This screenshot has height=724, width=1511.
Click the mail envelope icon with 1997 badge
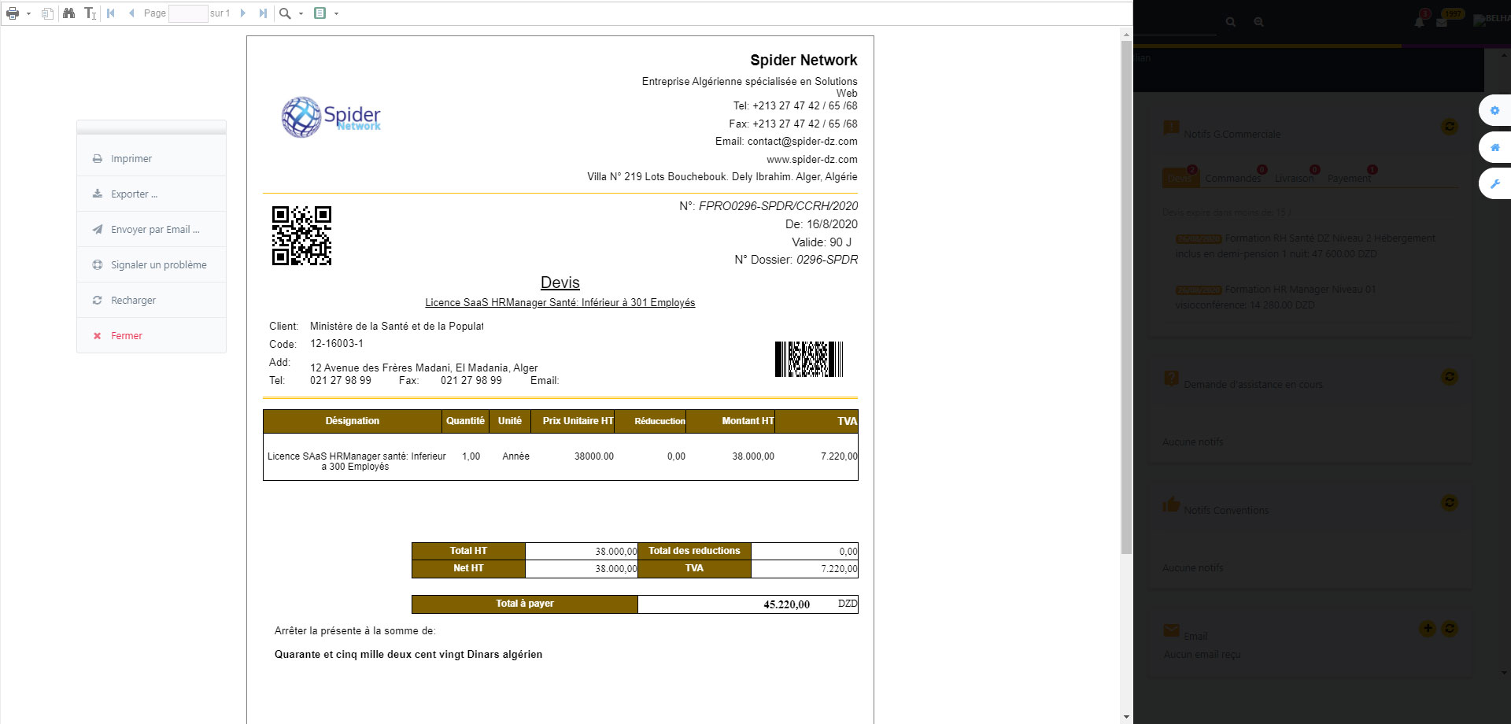pos(1442,22)
